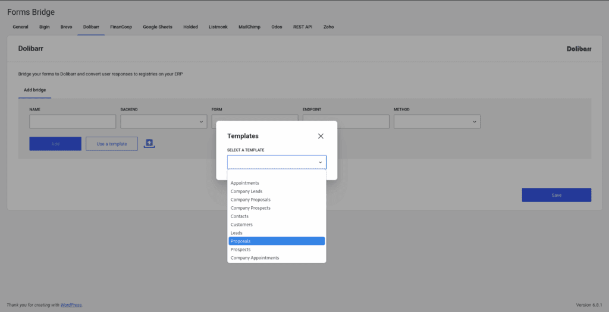Open the REST API tab
This screenshot has width=609, height=312.
pos(303,27)
